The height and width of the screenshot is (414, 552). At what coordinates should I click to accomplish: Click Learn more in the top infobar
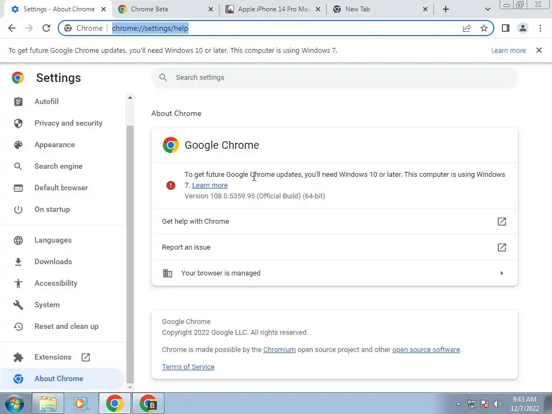pos(508,50)
